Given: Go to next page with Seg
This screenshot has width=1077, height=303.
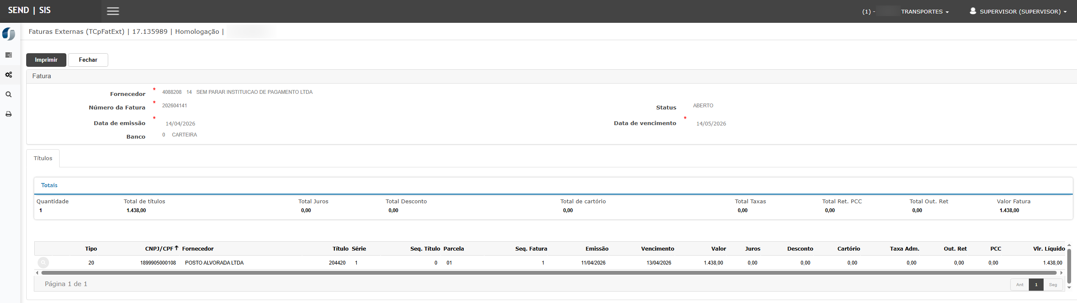Looking at the screenshot, I should coord(1052,284).
